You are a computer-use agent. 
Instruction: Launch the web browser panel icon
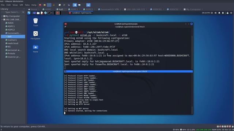coord(45,13)
